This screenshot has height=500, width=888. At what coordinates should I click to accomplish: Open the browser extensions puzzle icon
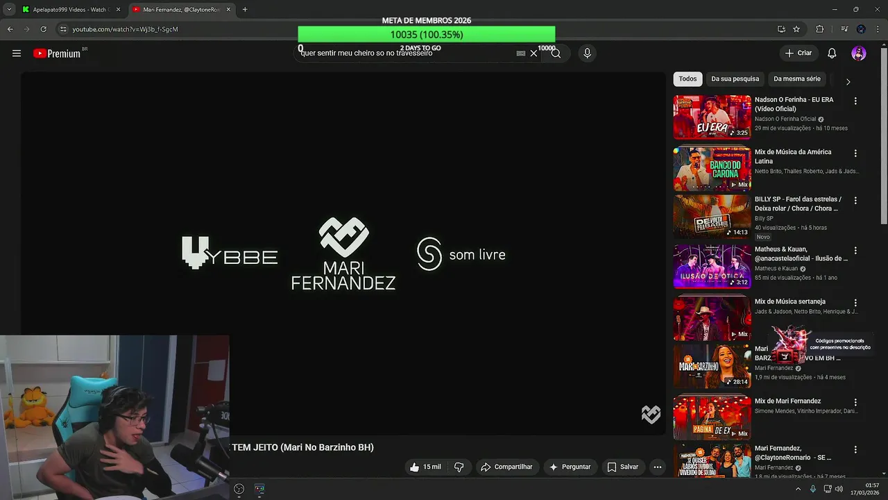coord(819,29)
